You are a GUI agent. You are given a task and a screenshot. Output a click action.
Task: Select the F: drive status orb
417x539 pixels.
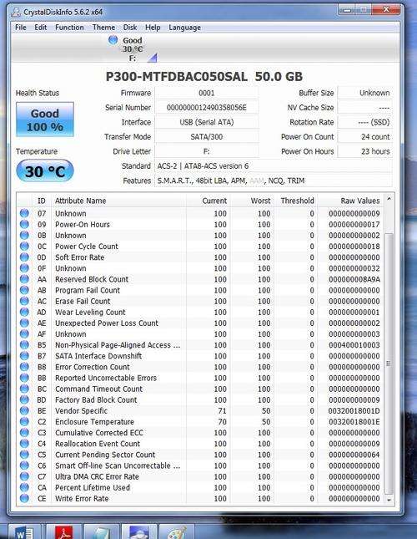[113, 40]
